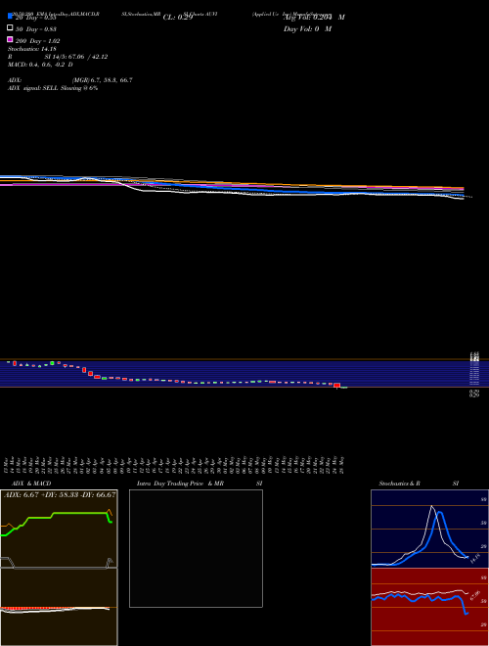The height and width of the screenshot is (646, 489).
Task: Click the '20 Day = 0.33' legend label
Action: tap(35, 18)
